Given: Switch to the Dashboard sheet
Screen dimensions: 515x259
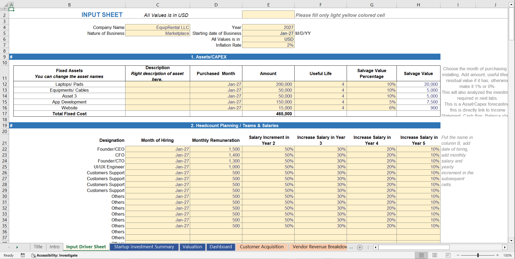Looking at the screenshot, I should click(221, 247).
